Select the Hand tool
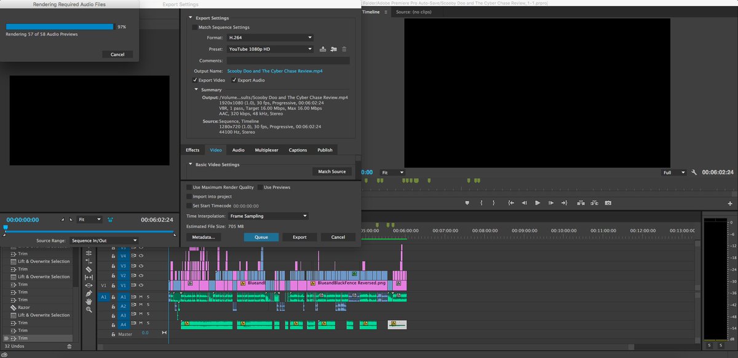This screenshot has width=738, height=358. [89, 302]
